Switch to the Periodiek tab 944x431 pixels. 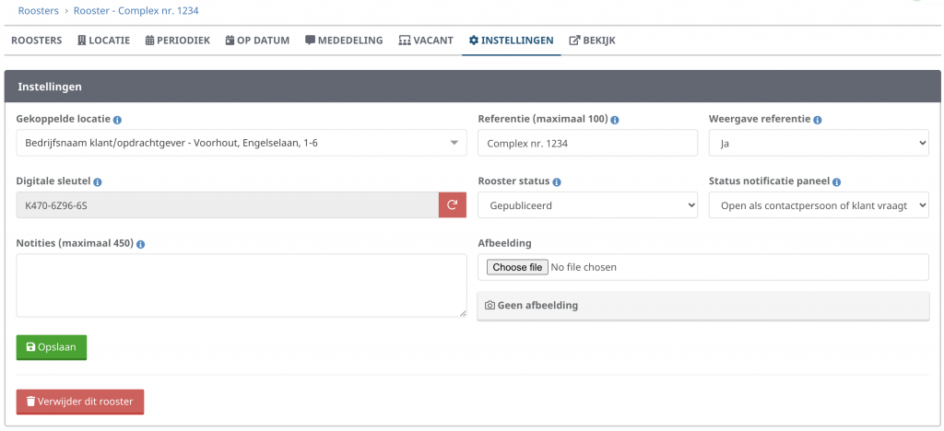[178, 41]
